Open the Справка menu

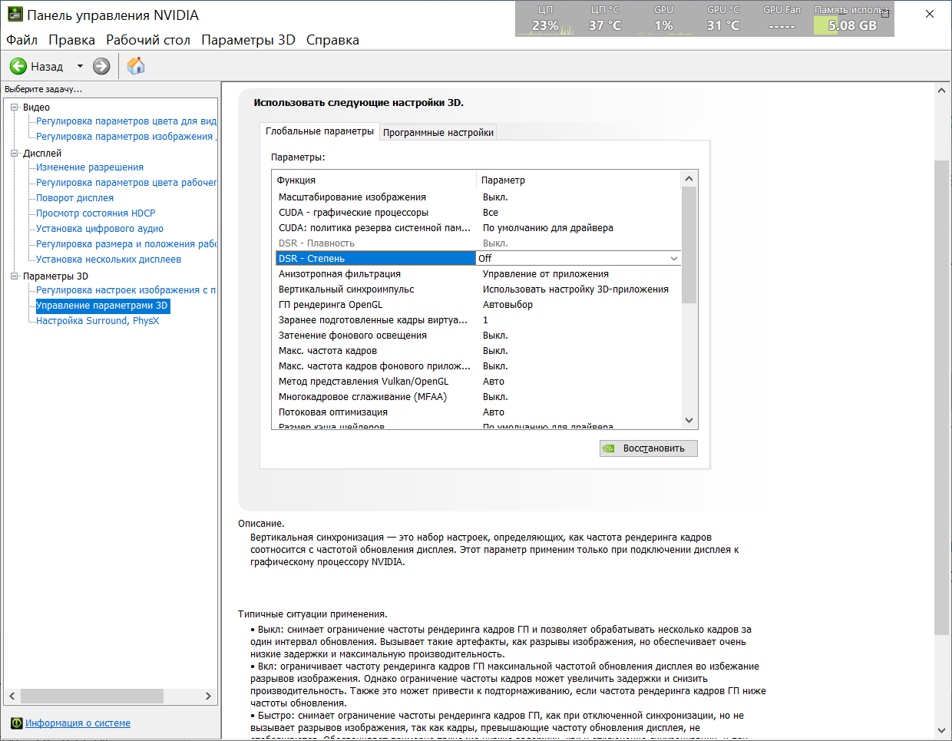[x=332, y=40]
